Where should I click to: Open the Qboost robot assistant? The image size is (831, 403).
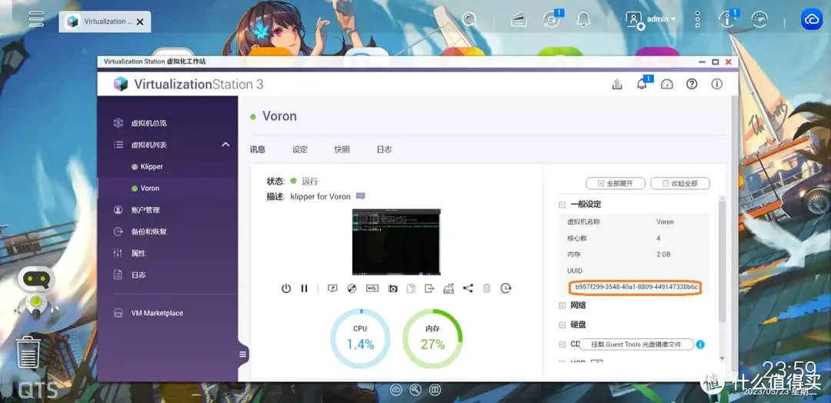point(35,292)
